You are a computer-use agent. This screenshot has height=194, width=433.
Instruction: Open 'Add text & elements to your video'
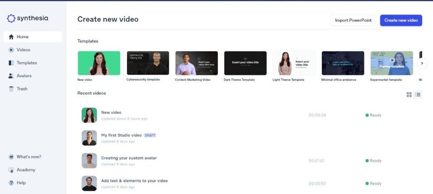pyautogui.click(x=135, y=181)
